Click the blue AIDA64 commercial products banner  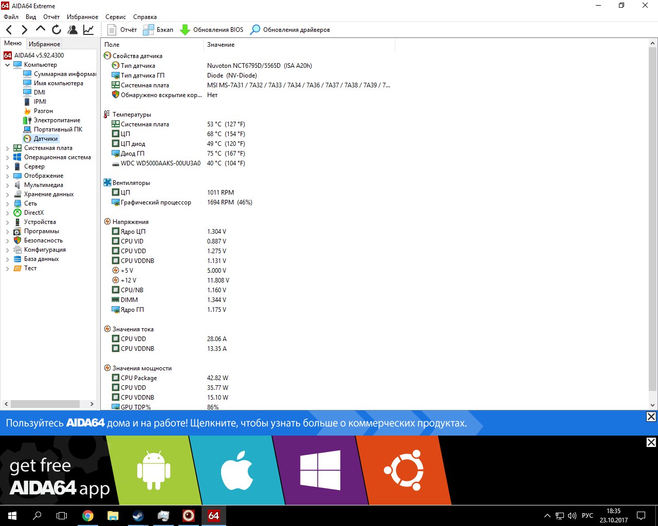tap(236, 423)
